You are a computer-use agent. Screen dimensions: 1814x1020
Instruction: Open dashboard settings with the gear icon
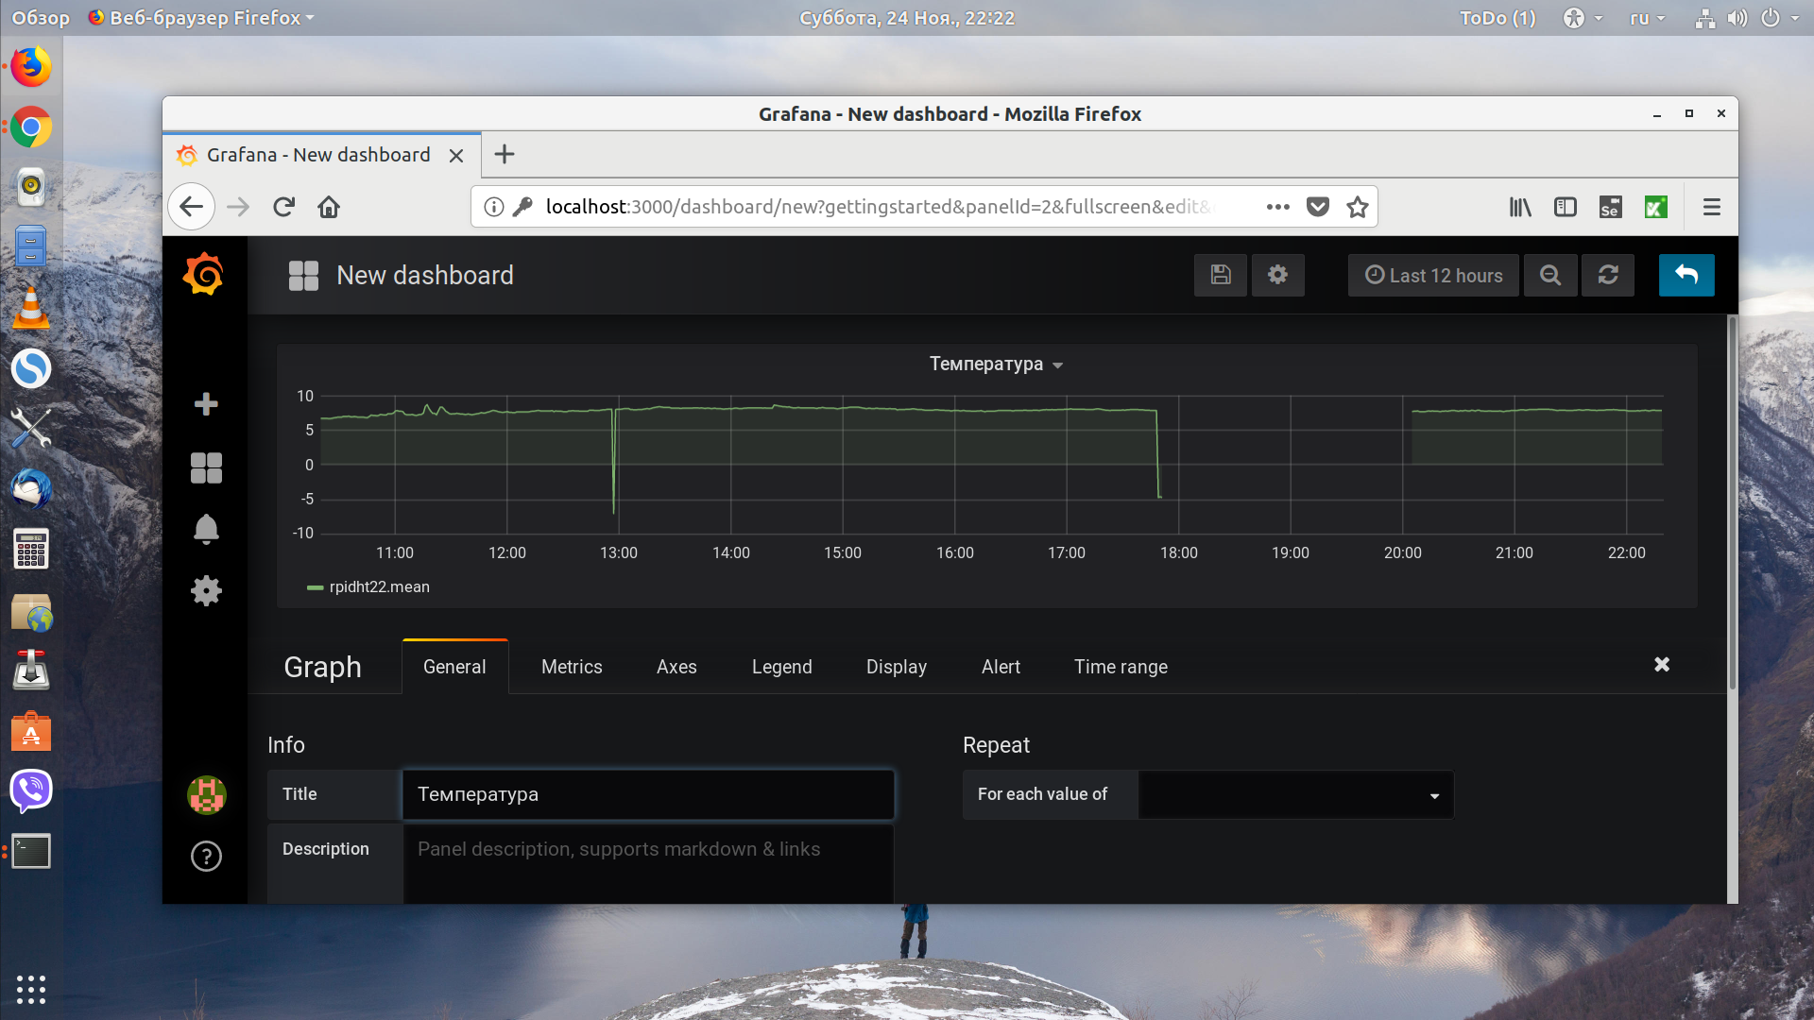tap(1277, 275)
